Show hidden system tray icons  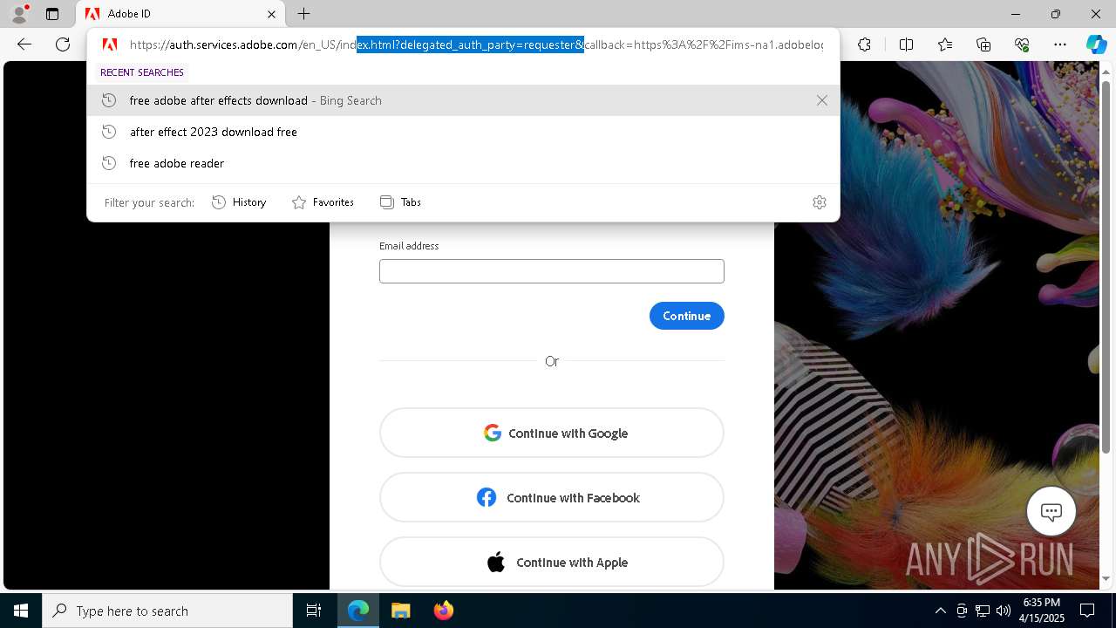(x=940, y=611)
